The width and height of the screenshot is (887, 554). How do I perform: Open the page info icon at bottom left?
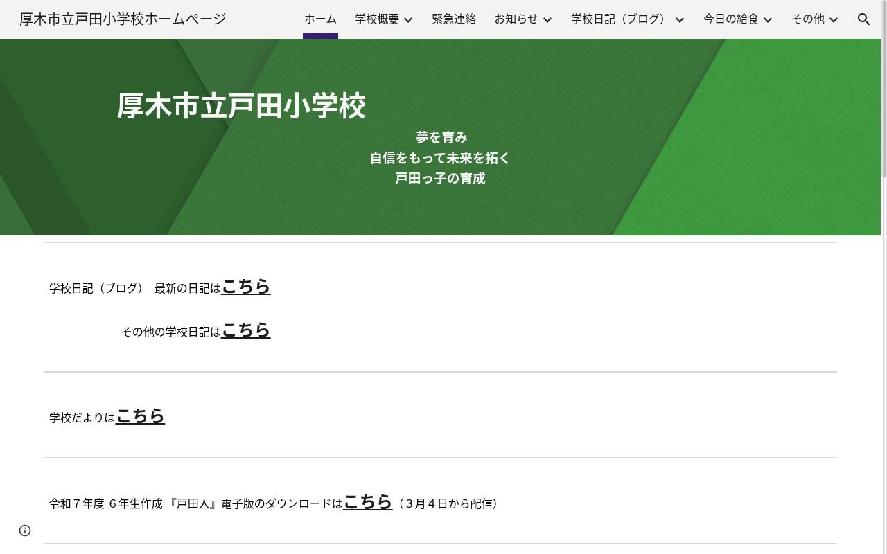25,530
